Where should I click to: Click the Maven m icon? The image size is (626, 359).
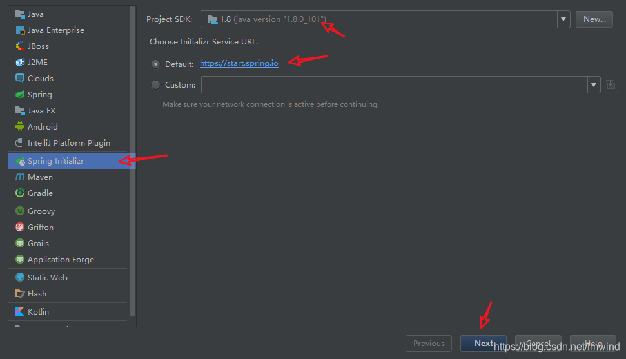point(20,177)
